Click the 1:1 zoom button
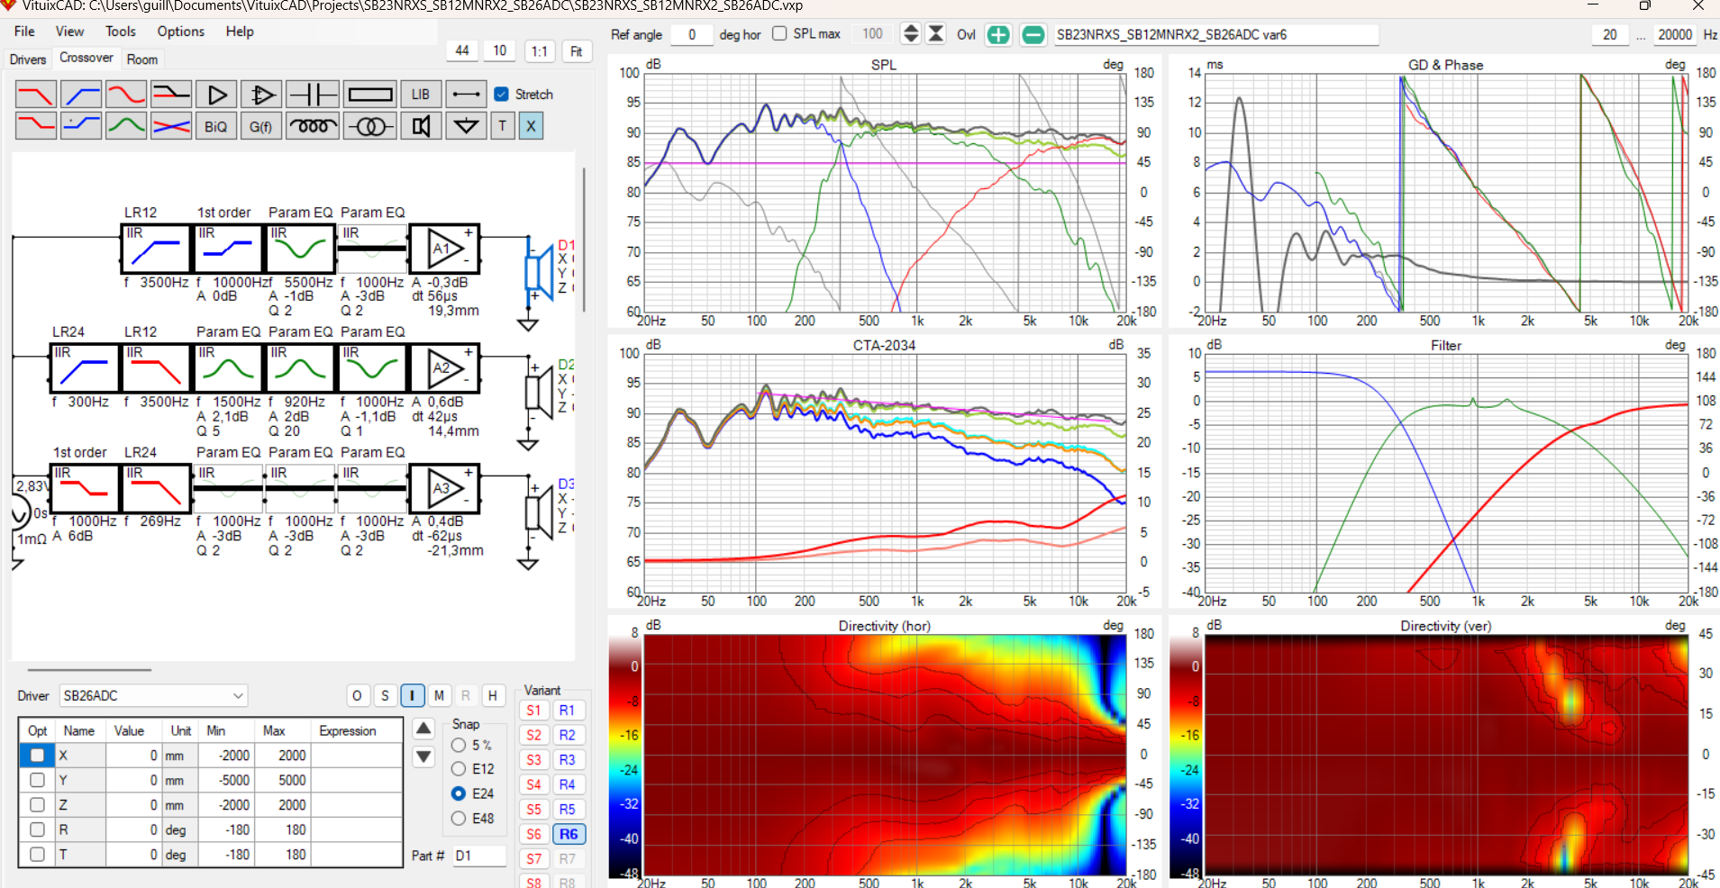The image size is (1720, 888). (539, 51)
